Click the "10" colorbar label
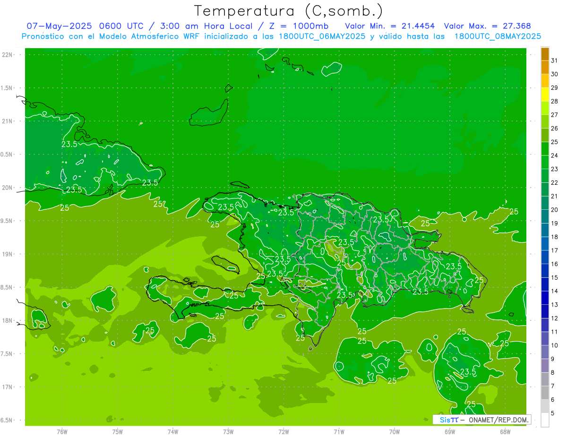567x438 pixels. pos(555,345)
